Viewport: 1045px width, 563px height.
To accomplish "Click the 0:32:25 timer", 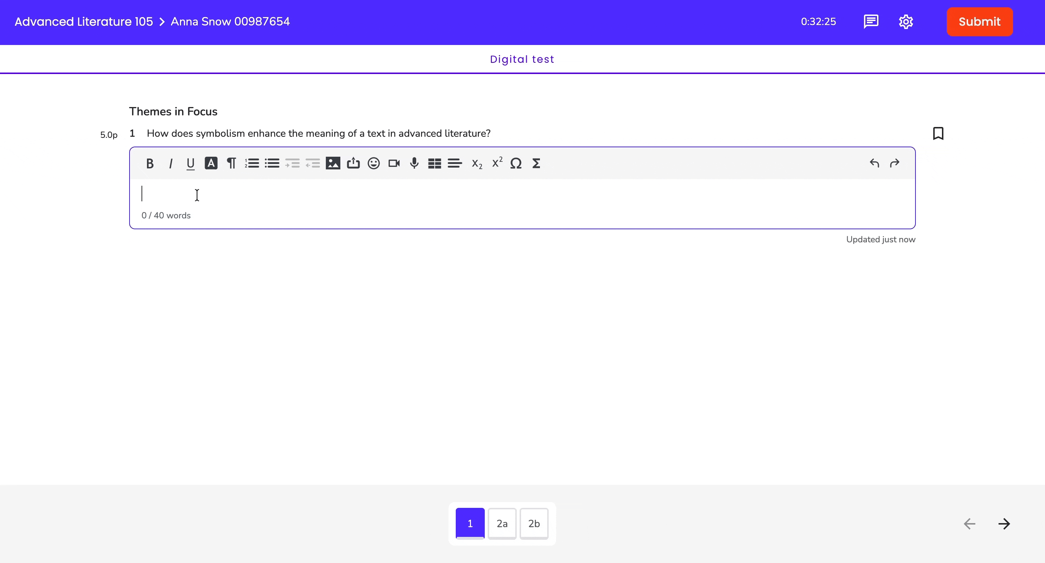I will tap(818, 21).
